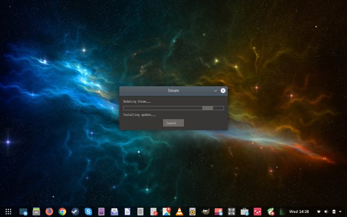The height and width of the screenshot is (217, 347).
Task: Open LibreOffice Writer document icon
Action: [x=128, y=212]
